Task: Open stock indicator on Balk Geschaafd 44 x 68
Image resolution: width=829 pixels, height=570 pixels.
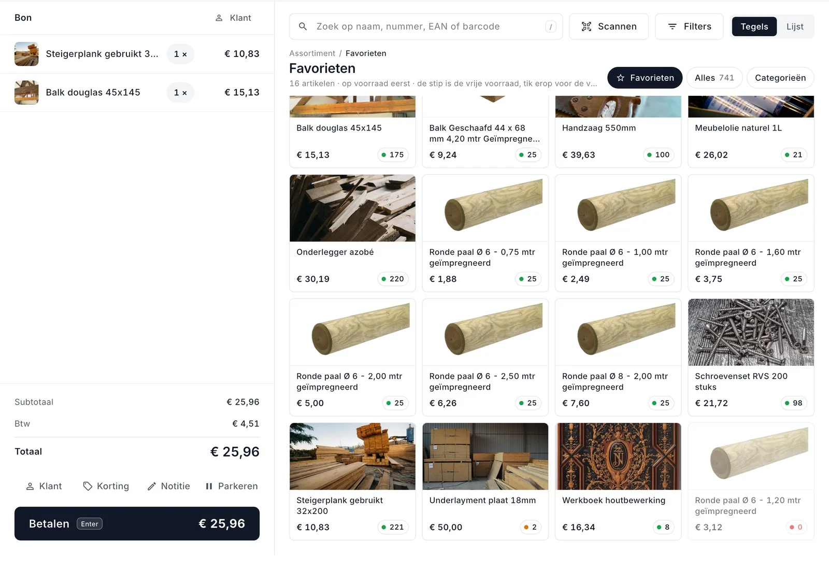Action: coord(528,154)
